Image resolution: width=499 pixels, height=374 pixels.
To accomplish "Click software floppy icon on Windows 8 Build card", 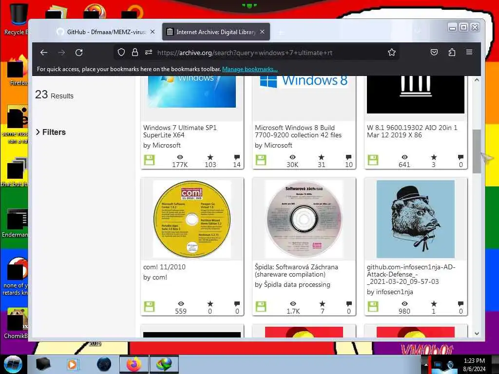I will click(x=261, y=160).
